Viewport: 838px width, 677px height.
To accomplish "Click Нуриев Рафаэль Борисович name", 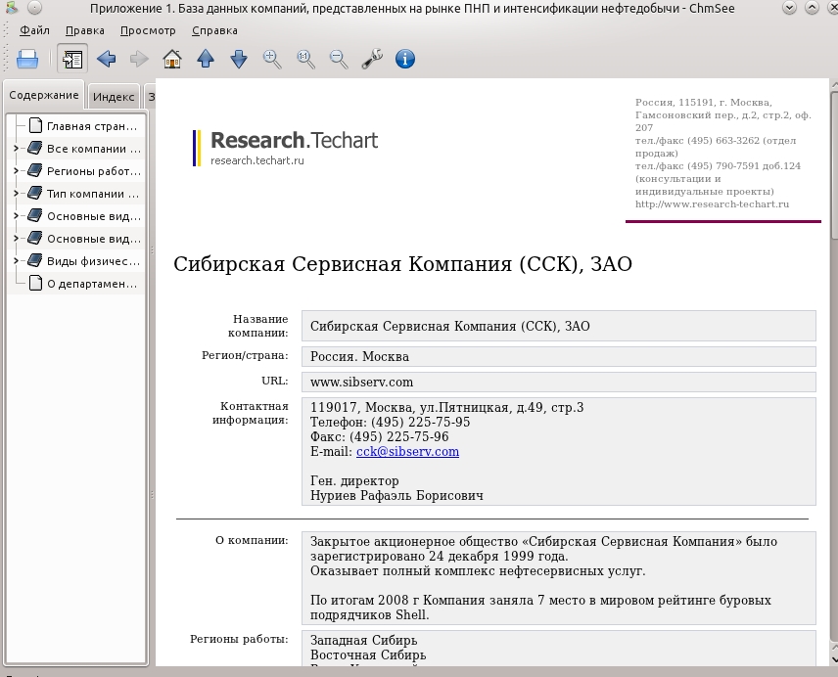I will pos(396,496).
